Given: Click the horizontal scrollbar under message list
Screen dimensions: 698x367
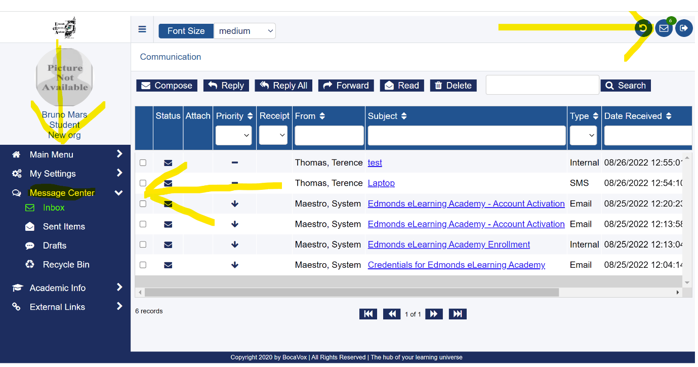Looking at the screenshot, I should click(351, 293).
